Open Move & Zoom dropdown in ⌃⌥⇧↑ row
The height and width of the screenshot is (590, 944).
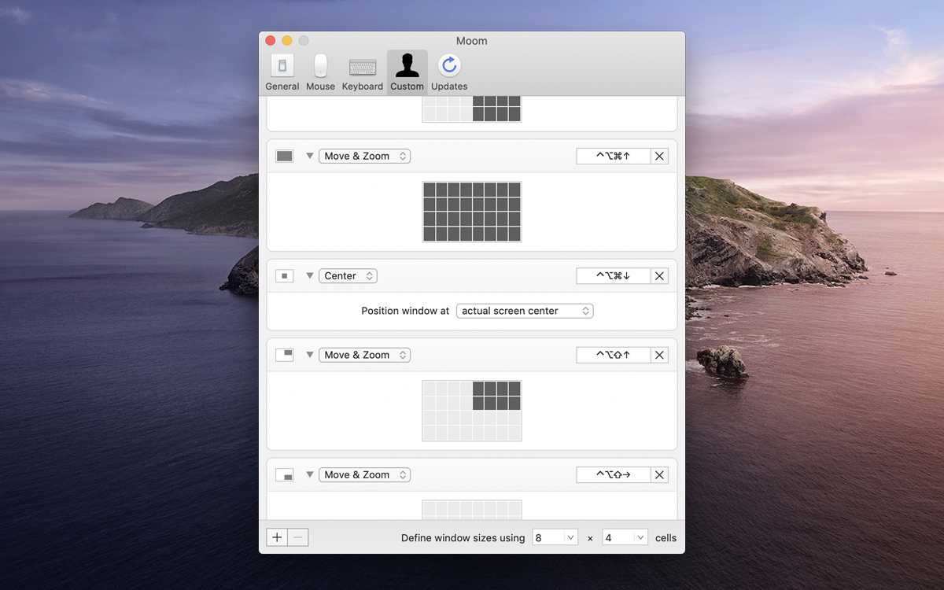point(365,355)
